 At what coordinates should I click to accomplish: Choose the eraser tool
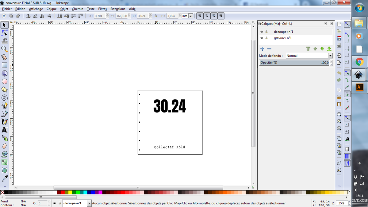pos(5,146)
